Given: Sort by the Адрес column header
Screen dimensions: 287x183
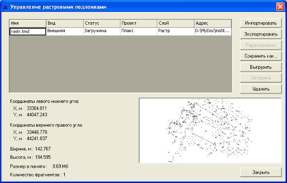Looking at the screenshot, I should (x=213, y=23).
